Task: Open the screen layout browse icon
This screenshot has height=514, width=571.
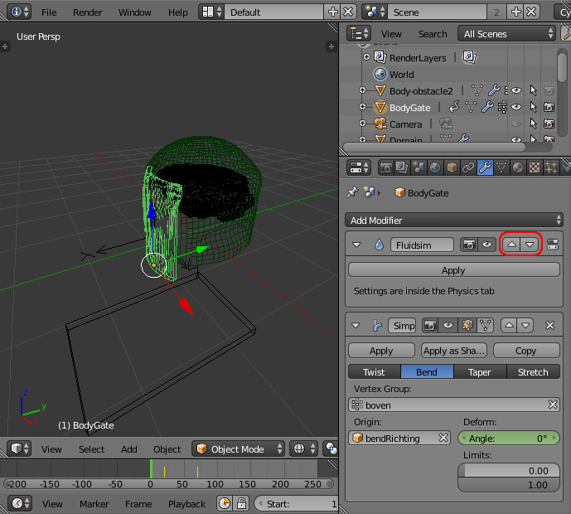Action: 211,12
